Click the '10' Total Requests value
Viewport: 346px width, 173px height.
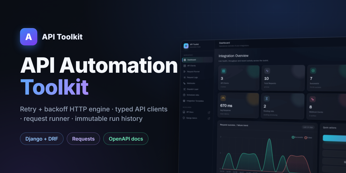point(267,78)
